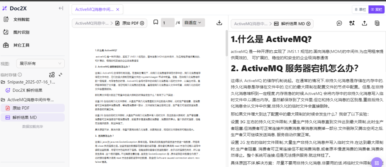Viewport: 386px width, 167px height.
Task: Click the /4 total pages label
Action: click(x=178, y=23)
